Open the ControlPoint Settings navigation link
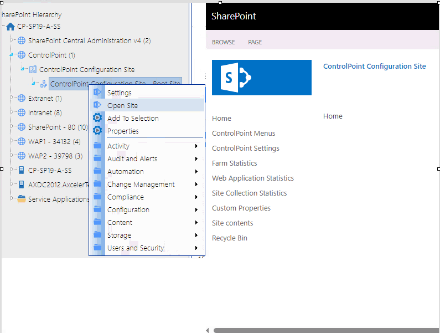Viewport: 440px width, 333px height. 245,148
